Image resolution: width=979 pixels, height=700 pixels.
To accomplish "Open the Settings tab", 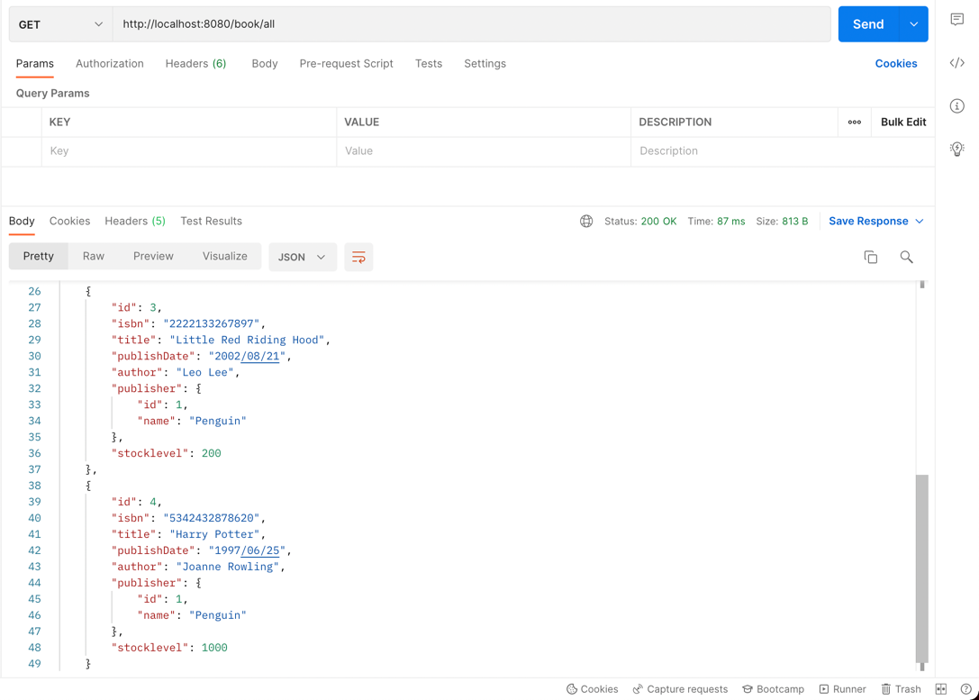I will [x=485, y=64].
